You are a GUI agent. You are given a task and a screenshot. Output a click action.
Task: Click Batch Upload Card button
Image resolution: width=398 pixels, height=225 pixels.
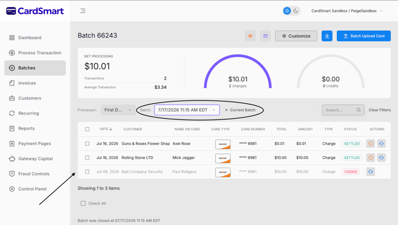click(x=364, y=36)
